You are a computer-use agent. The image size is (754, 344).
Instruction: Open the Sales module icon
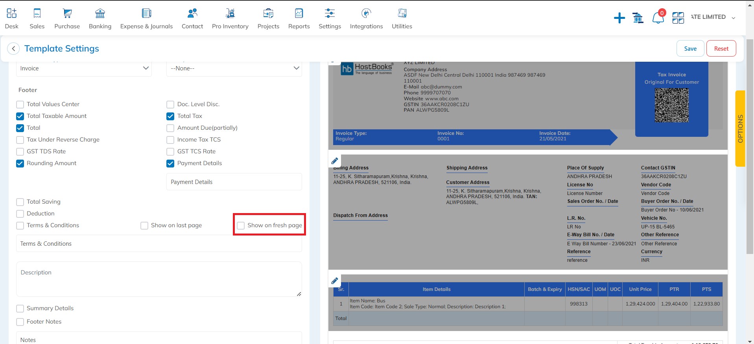pos(37,13)
